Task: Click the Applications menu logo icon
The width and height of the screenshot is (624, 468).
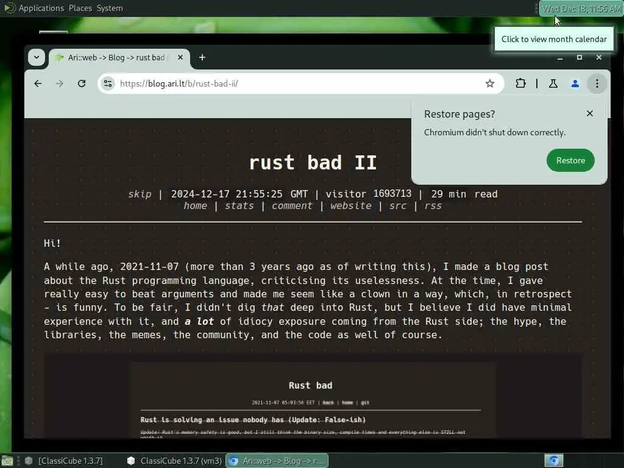Action: click(9, 8)
